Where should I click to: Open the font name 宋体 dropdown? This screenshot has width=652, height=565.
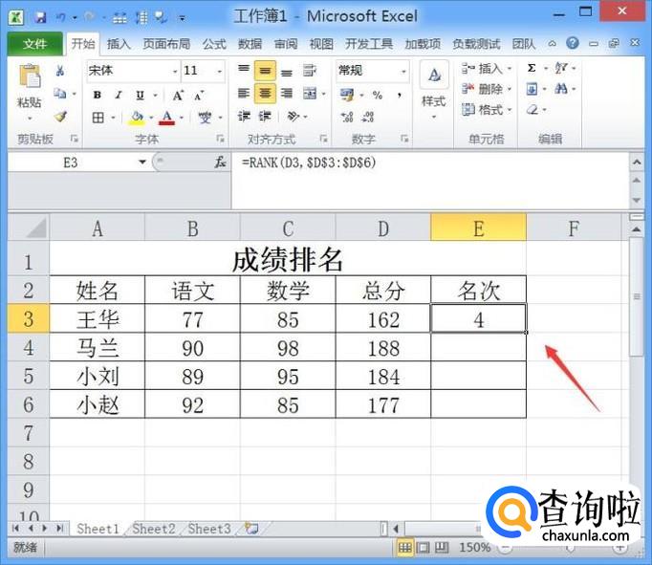click(x=175, y=72)
